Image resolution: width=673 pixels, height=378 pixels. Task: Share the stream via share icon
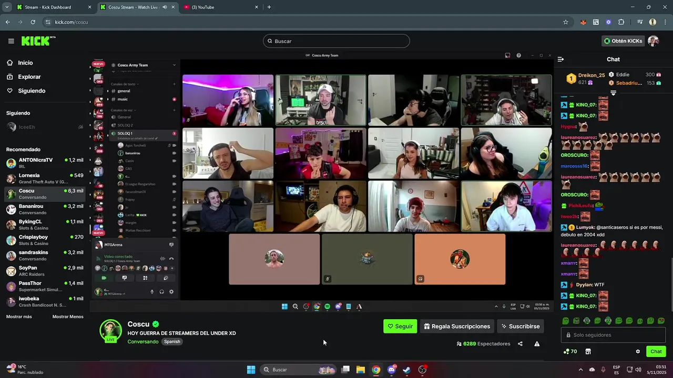[x=520, y=344]
